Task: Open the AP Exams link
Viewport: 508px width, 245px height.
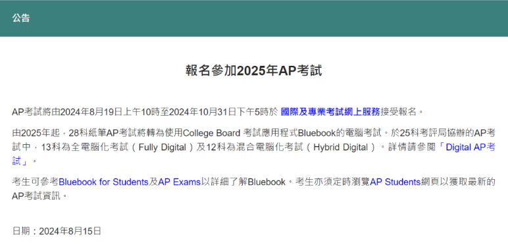Action: pyautogui.click(x=180, y=182)
